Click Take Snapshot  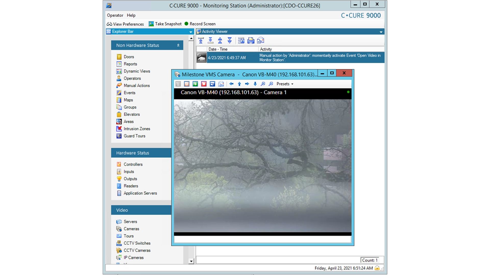(165, 24)
